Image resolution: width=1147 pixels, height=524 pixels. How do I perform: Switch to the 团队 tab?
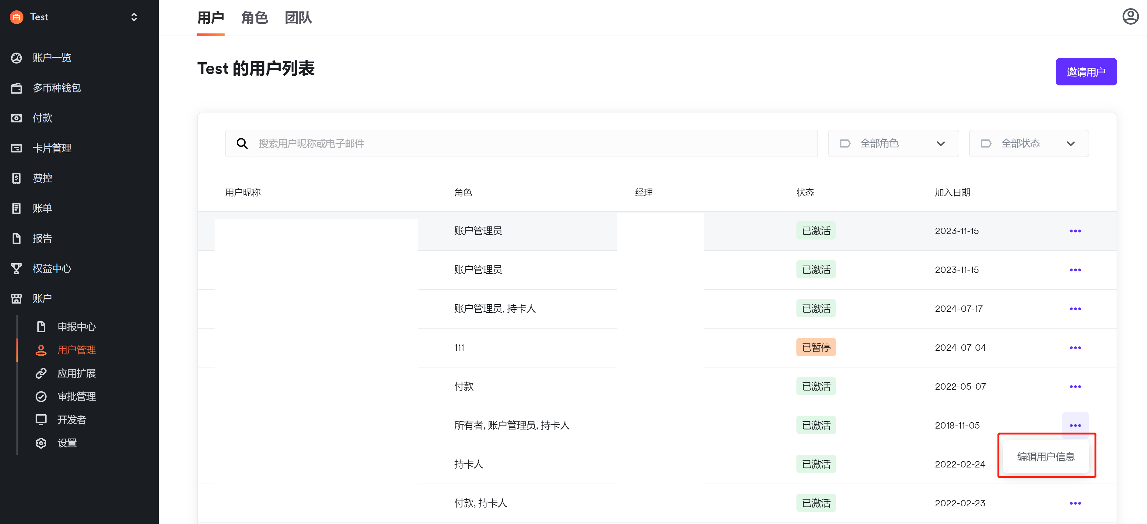298,18
